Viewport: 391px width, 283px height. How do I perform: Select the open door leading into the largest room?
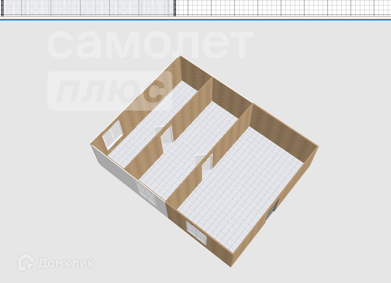[205, 162]
